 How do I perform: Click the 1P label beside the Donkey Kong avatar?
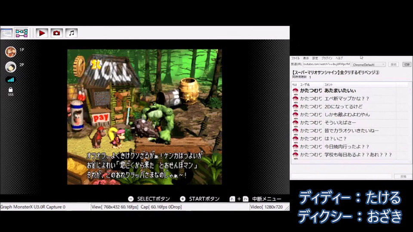coord(22,50)
